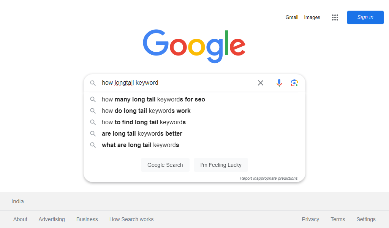
Task: Open the Google apps grid icon
Action: (x=335, y=17)
